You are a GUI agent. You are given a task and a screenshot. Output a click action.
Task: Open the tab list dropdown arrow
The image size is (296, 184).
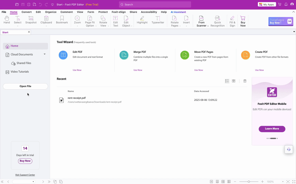click(294, 32)
